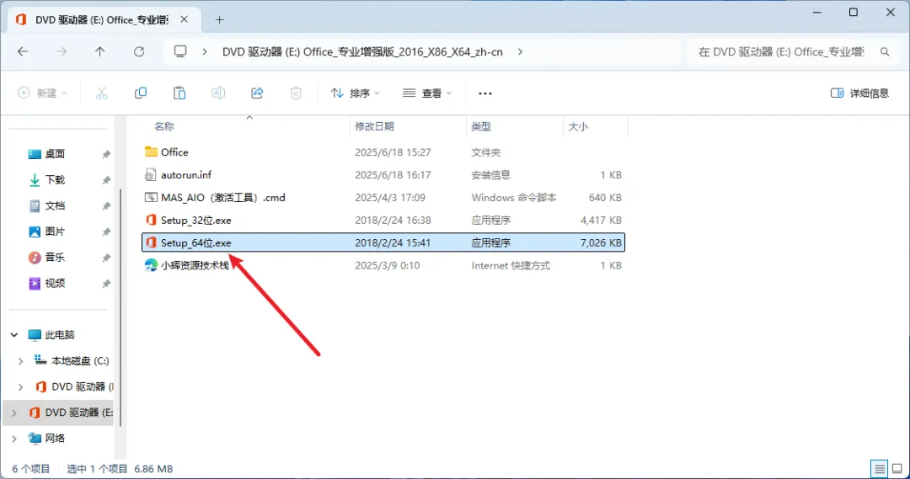Click the chevron before DVD 驱动器 in address bar
910x479 pixels.
[x=204, y=51]
